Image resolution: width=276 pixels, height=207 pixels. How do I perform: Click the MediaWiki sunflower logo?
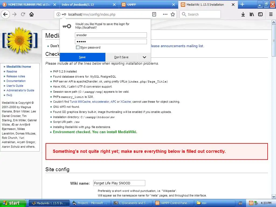(20, 41)
